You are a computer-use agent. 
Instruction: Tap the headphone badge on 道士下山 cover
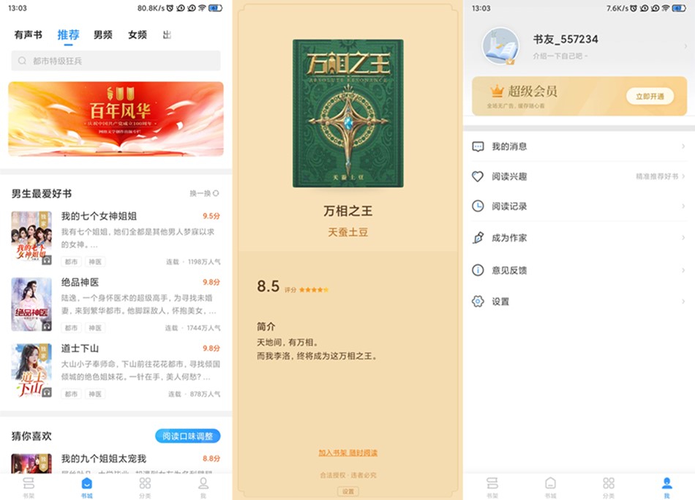point(47,392)
